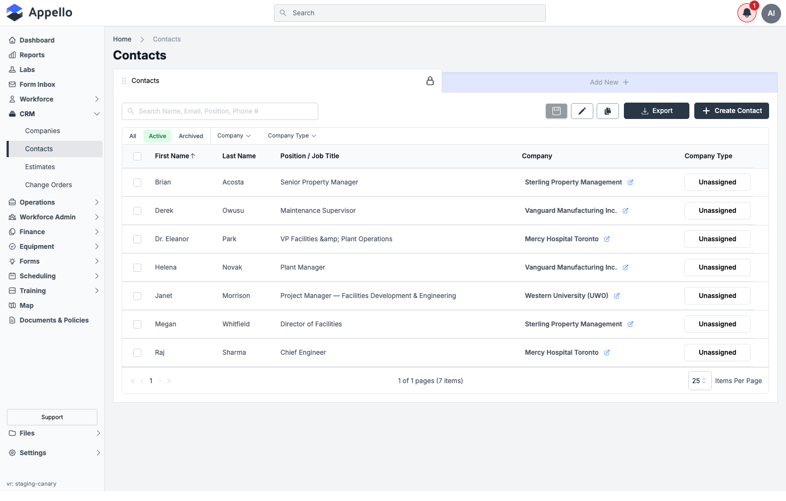The image size is (786, 501).
Task: Toggle the select-all header checkbox
Action: coord(138,156)
